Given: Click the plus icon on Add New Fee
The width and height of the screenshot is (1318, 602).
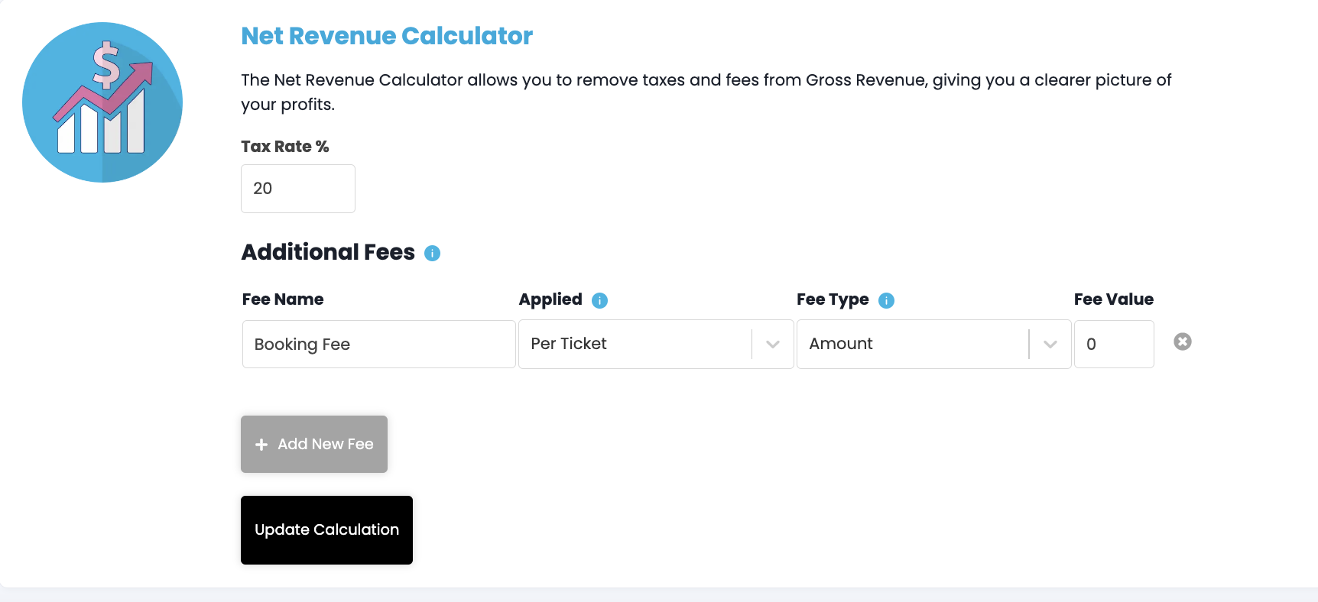Looking at the screenshot, I should pyautogui.click(x=261, y=445).
